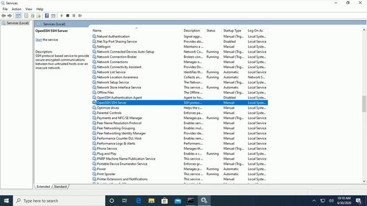
Task: Click the Back arrow toolbar icon
Action: click(x=3, y=15)
